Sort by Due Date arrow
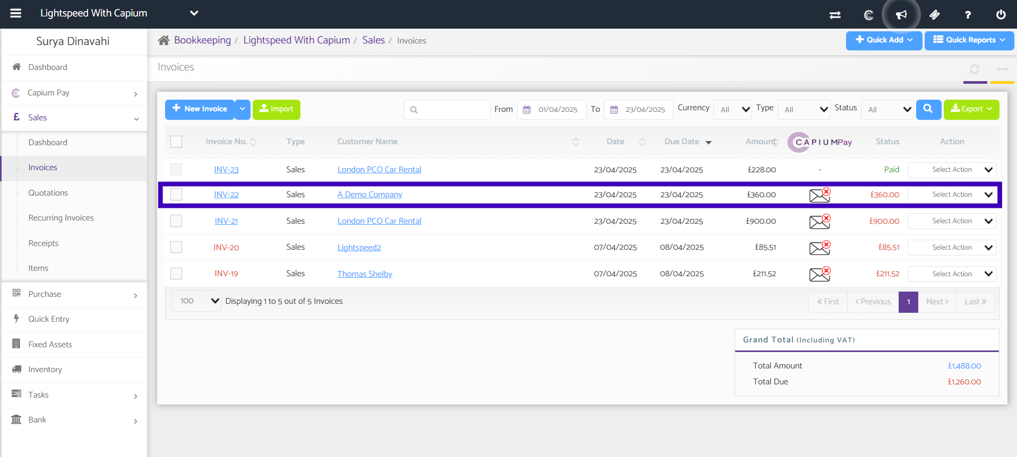 click(708, 143)
